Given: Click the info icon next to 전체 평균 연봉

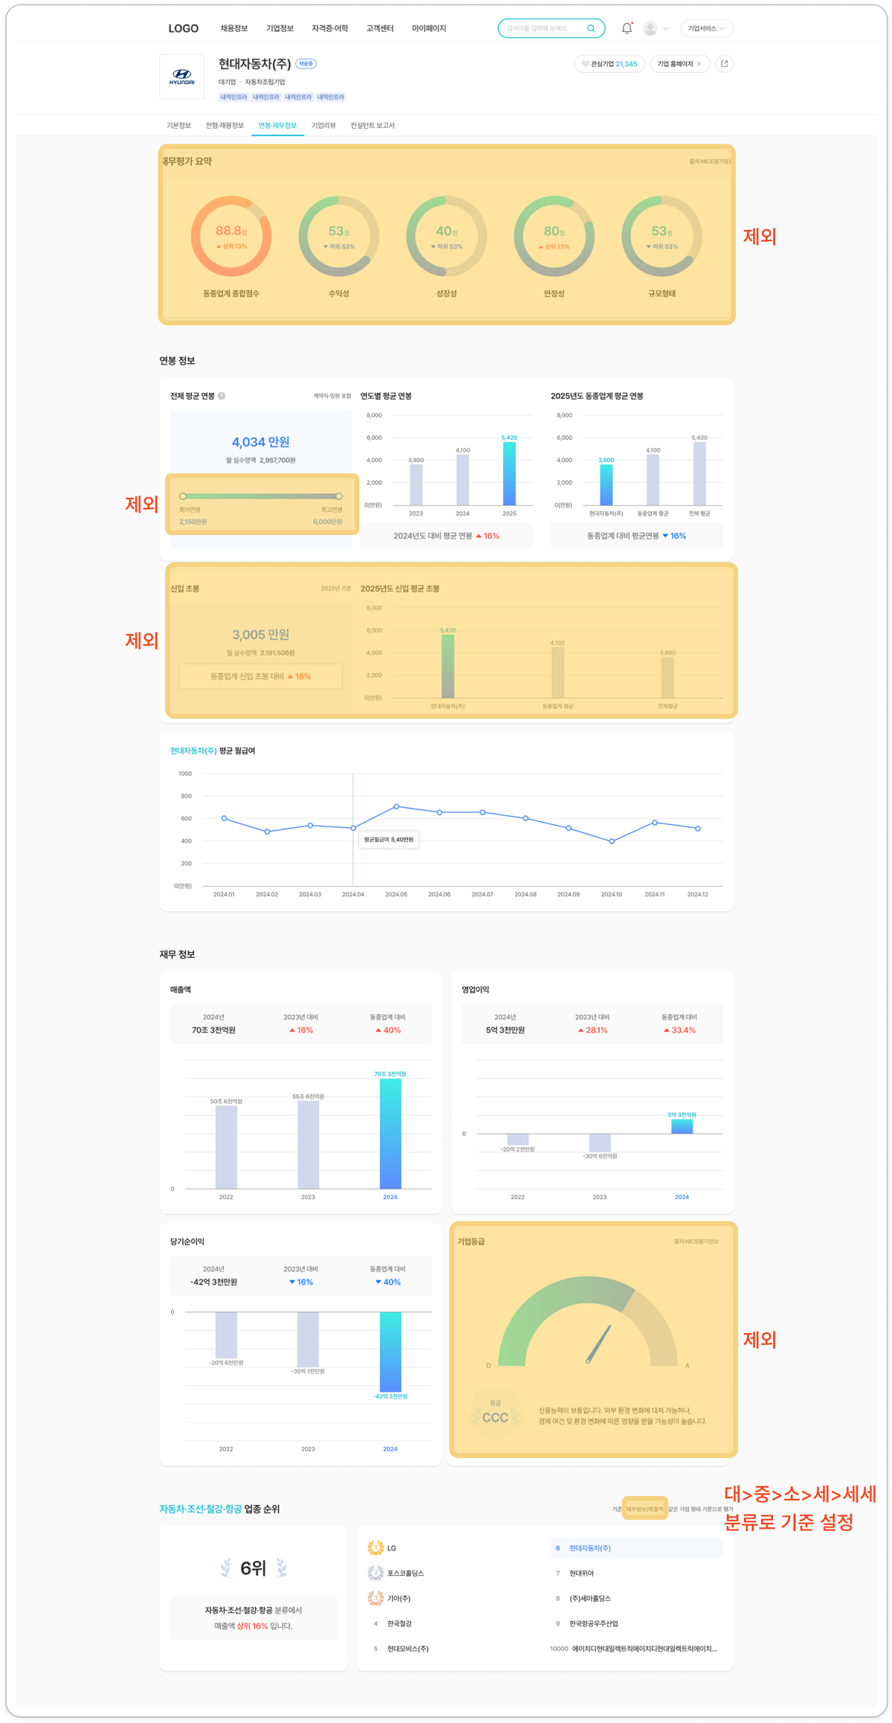Looking at the screenshot, I should pyautogui.click(x=222, y=396).
